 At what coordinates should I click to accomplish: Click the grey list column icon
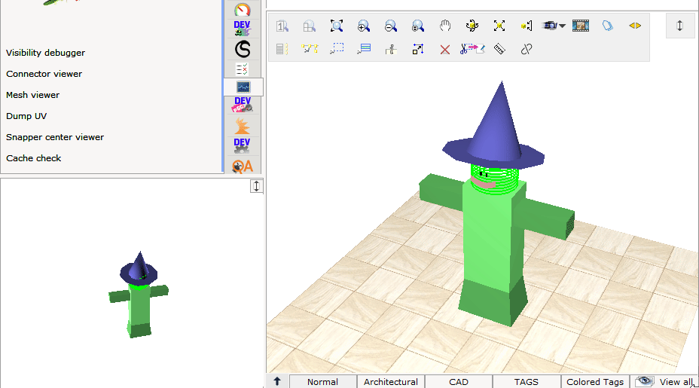point(282,49)
